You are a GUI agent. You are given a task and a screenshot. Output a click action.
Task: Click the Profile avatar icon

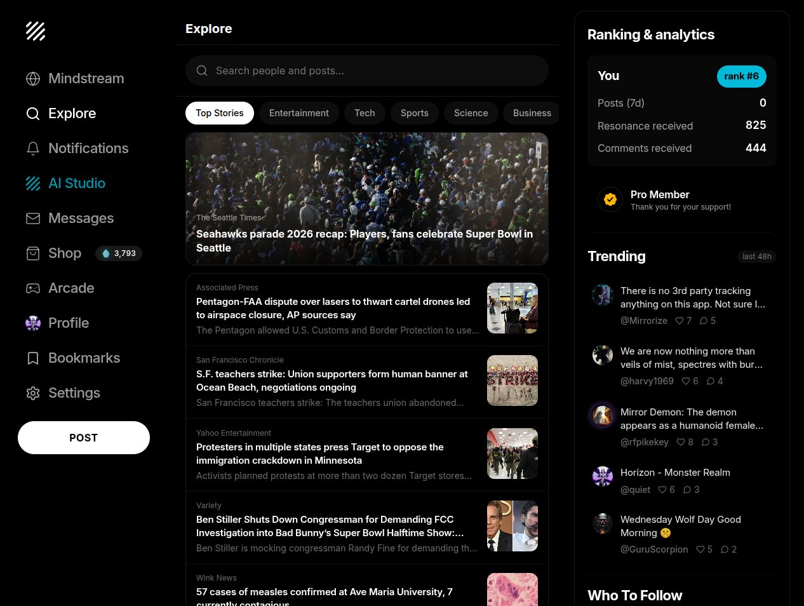point(33,323)
